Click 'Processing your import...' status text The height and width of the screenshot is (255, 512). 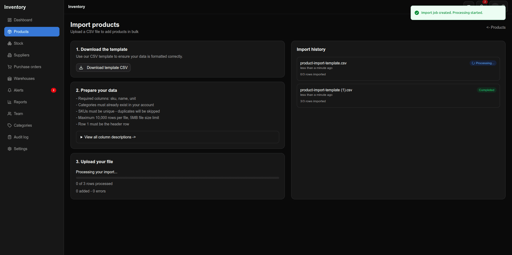coord(97,172)
